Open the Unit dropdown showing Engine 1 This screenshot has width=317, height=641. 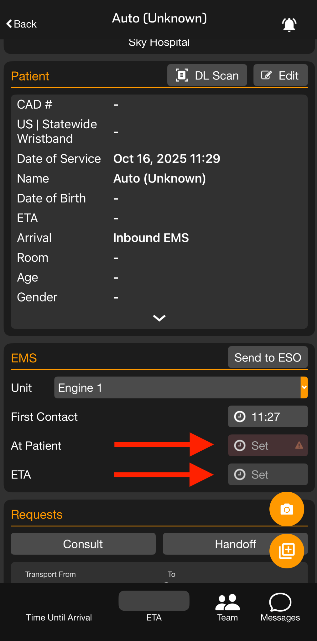(177, 388)
